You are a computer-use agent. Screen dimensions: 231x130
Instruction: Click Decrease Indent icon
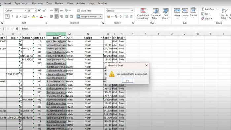67,16
